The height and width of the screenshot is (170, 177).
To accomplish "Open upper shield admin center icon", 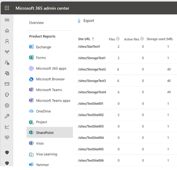I will point(7,152).
